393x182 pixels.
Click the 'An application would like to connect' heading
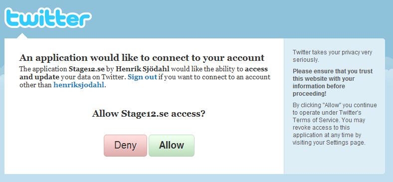(x=142, y=58)
